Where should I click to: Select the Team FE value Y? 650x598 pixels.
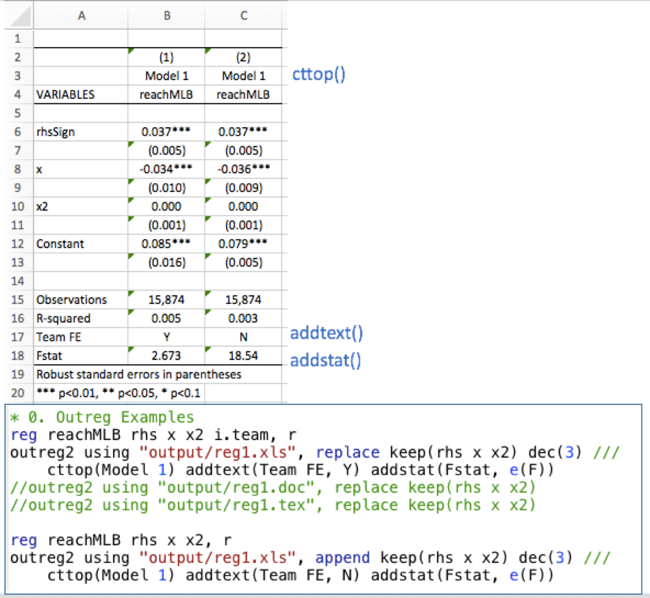[x=166, y=337]
